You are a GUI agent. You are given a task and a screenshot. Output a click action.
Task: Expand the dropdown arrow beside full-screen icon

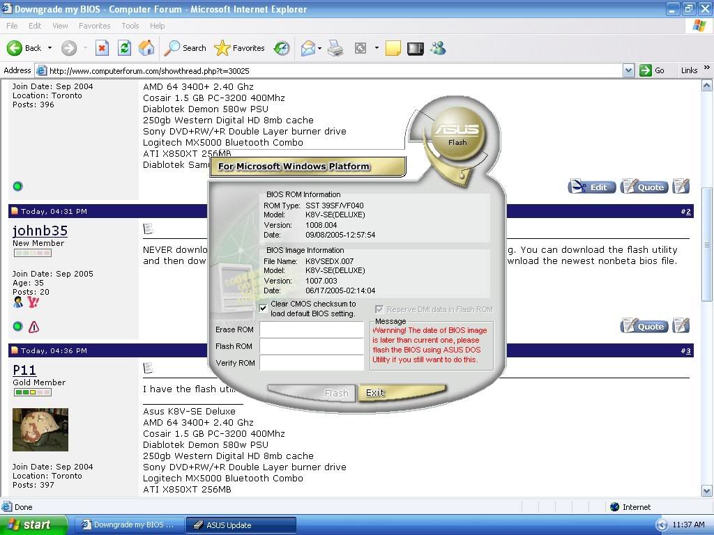(377, 48)
